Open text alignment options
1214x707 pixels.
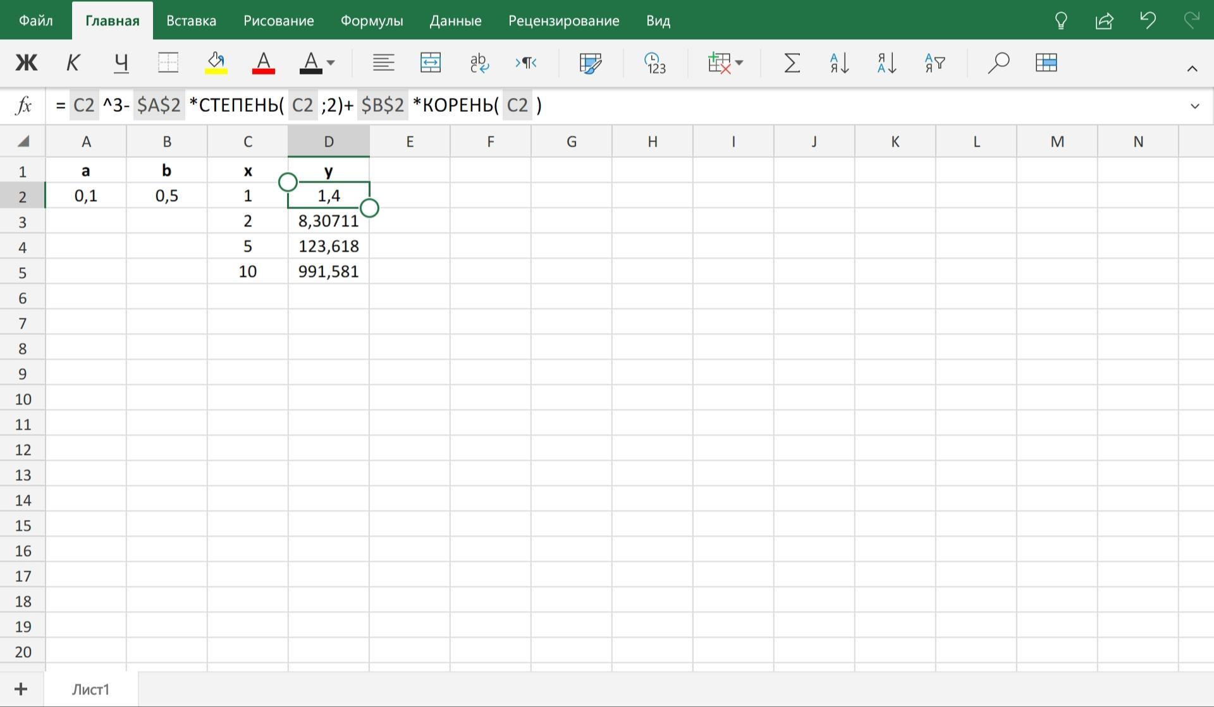[383, 63]
